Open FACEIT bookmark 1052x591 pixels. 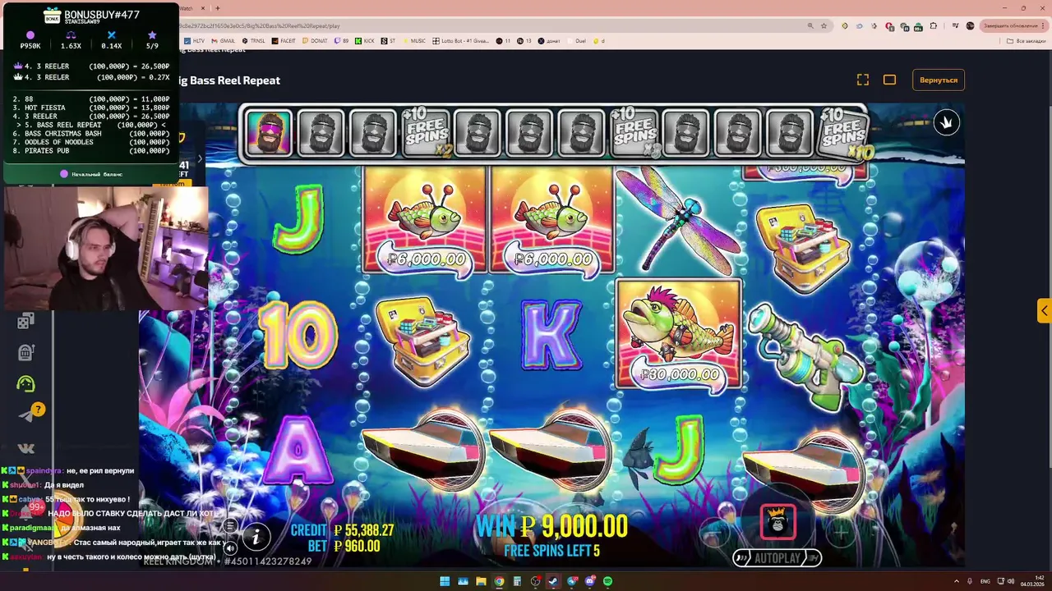coord(284,40)
